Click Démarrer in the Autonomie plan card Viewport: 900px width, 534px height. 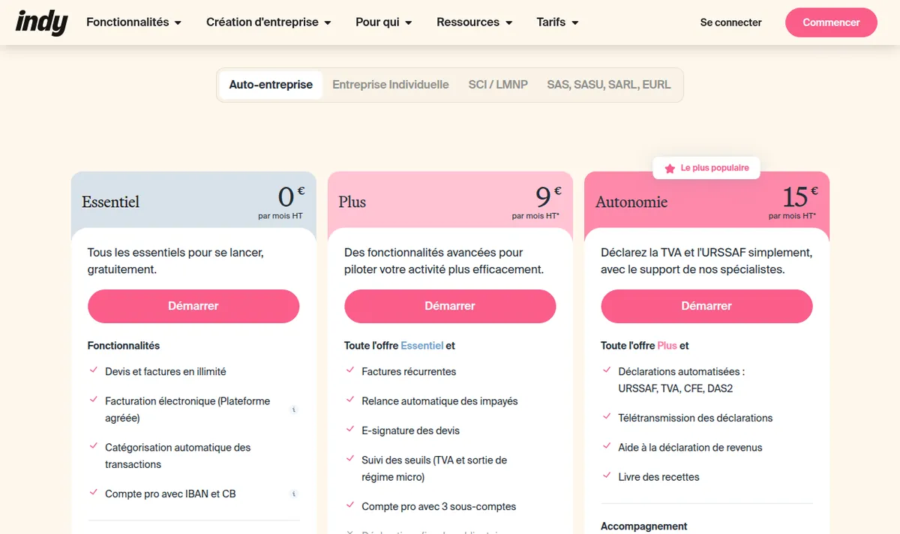(706, 306)
